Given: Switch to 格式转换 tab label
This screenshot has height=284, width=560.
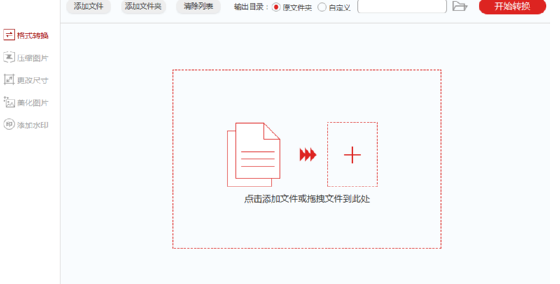Looking at the screenshot, I should pyautogui.click(x=32, y=35).
